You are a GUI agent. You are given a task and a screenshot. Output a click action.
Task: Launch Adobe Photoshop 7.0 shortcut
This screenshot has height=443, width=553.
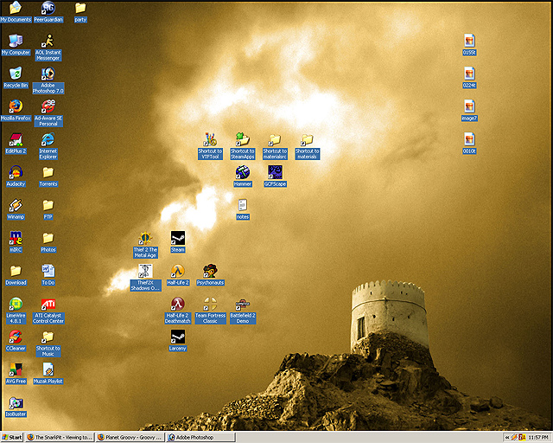point(48,74)
